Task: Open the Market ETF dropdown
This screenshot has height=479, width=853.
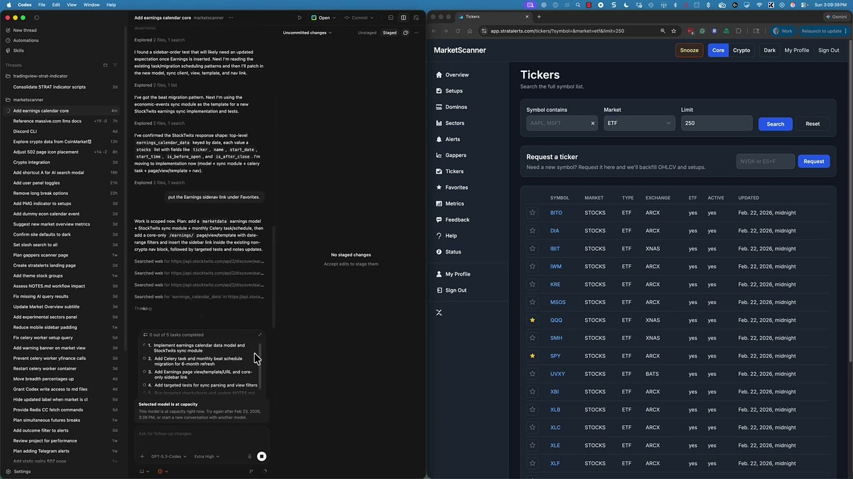Action: tap(638, 123)
